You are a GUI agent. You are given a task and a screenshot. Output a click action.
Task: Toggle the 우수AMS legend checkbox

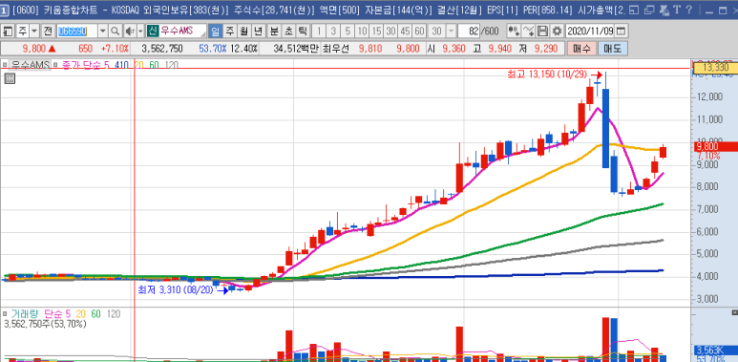[4, 65]
